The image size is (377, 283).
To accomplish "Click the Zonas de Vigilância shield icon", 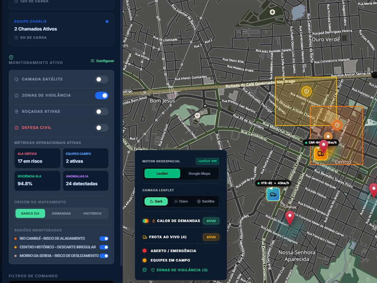I will point(17,95).
